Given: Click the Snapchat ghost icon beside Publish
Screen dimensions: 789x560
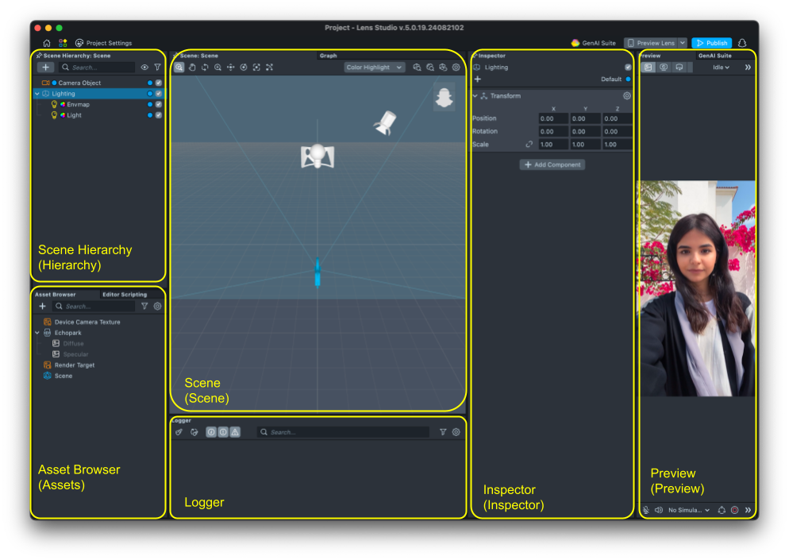Looking at the screenshot, I should pyautogui.click(x=742, y=43).
